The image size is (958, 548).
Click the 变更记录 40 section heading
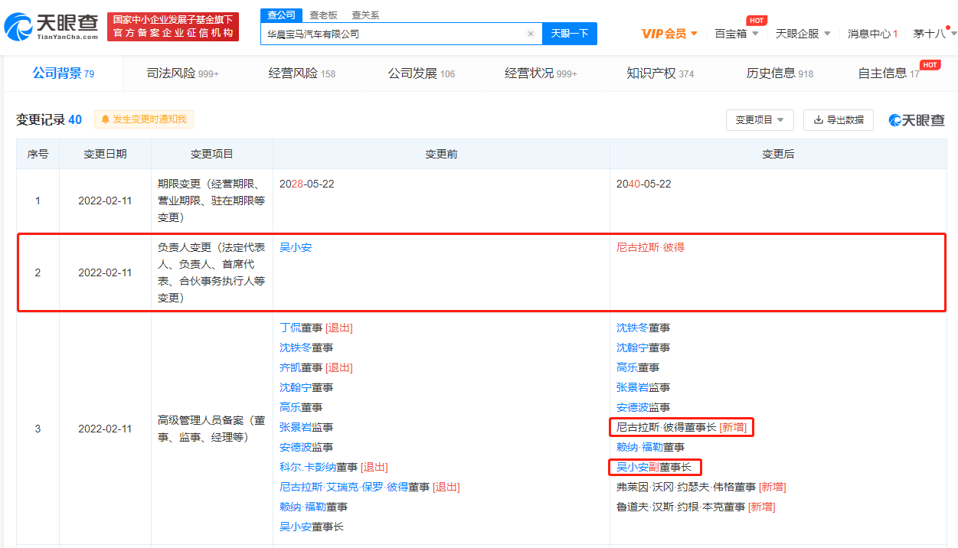point(49,119)
